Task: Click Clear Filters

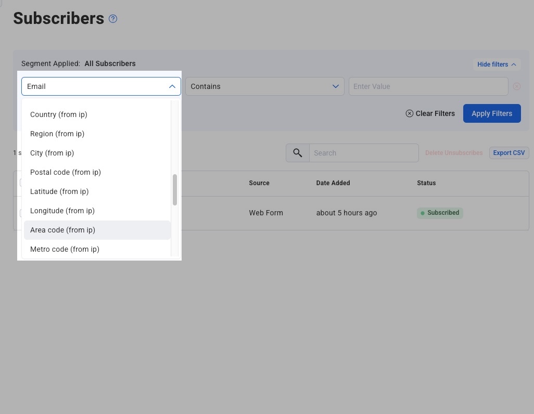Action: click(430, 113)
